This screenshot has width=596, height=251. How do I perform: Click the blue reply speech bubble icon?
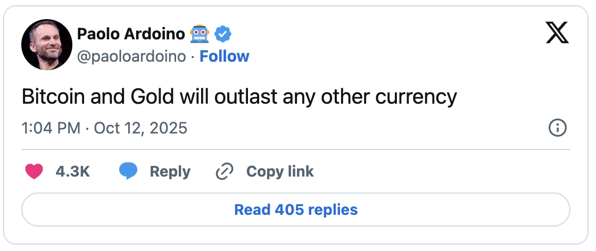128,172
